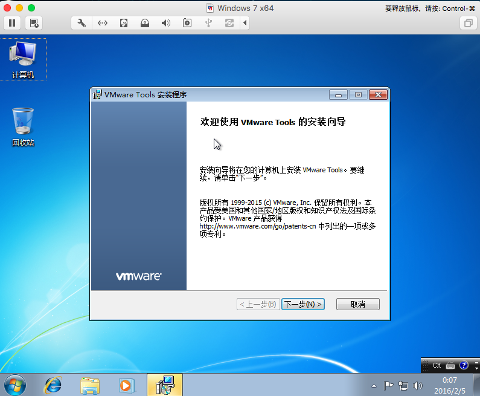Minimize the Mac window yellow button
Screen dimensions: 480x396
click(19, 8)
